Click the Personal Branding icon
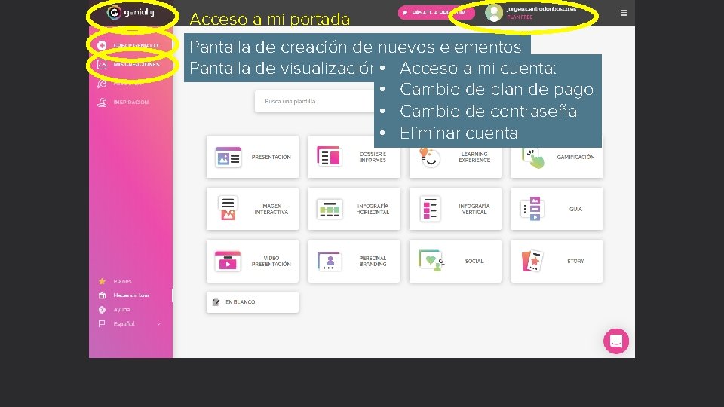Image resolution: width=724 pixels, height=407 pixels. click(330, 262)
